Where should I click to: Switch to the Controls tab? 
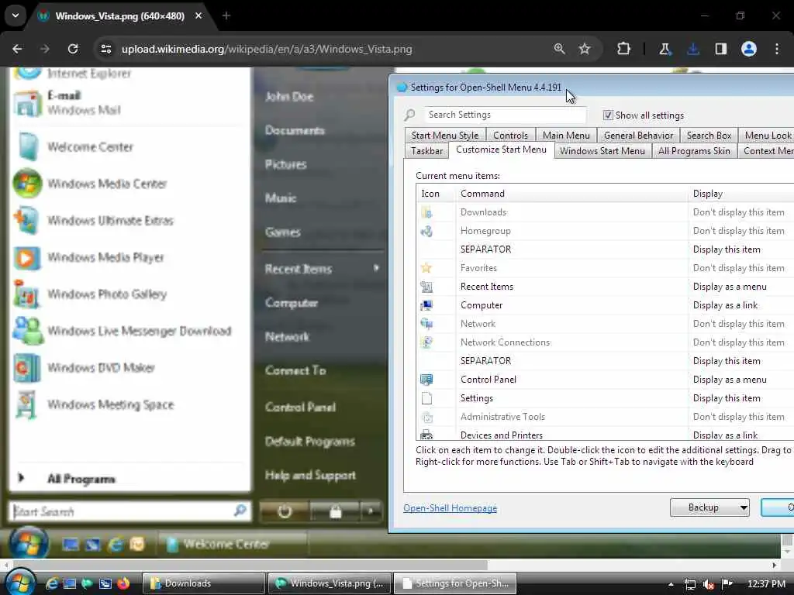(510, 135)
